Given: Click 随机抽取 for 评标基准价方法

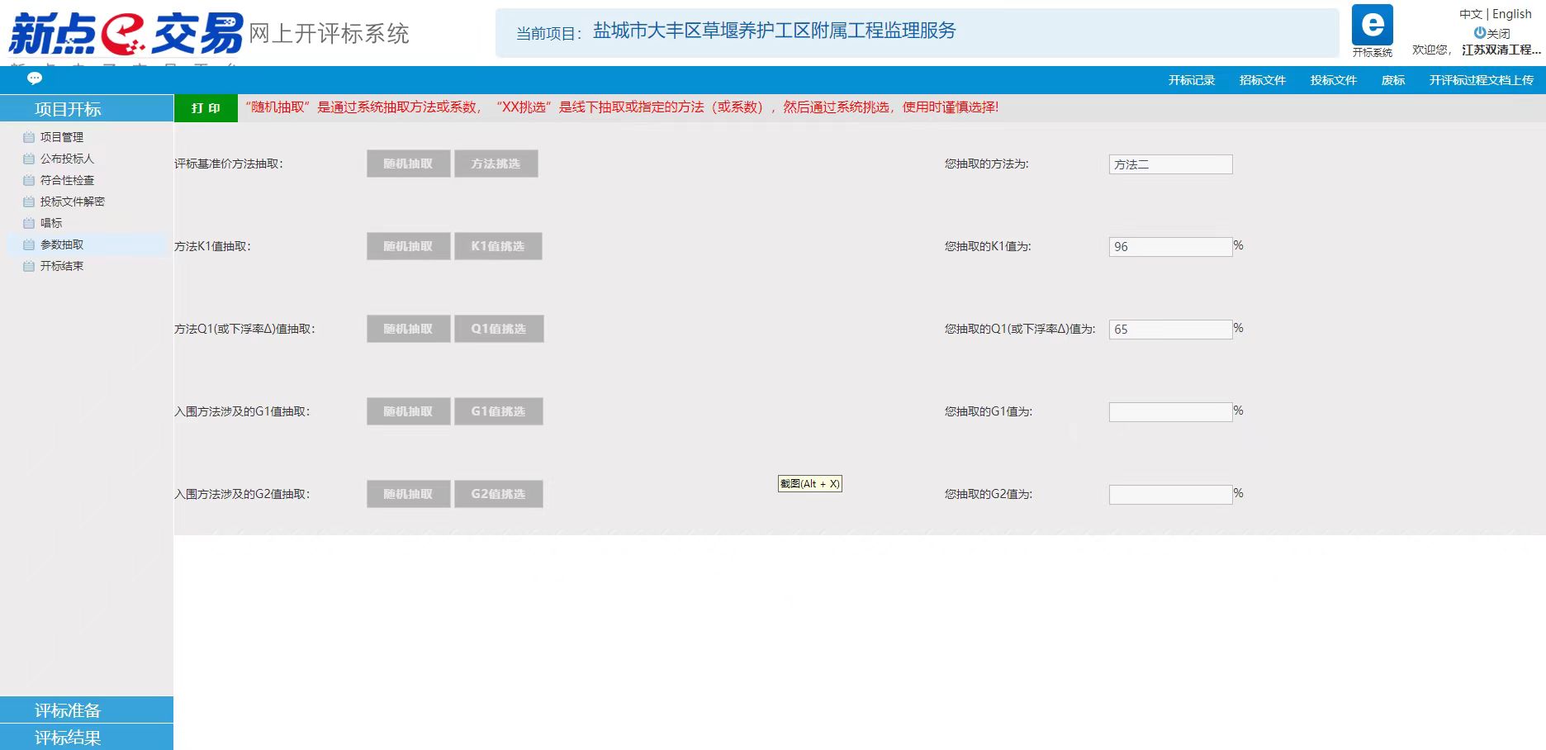Looking at the screenshot, I should (408, 164).
